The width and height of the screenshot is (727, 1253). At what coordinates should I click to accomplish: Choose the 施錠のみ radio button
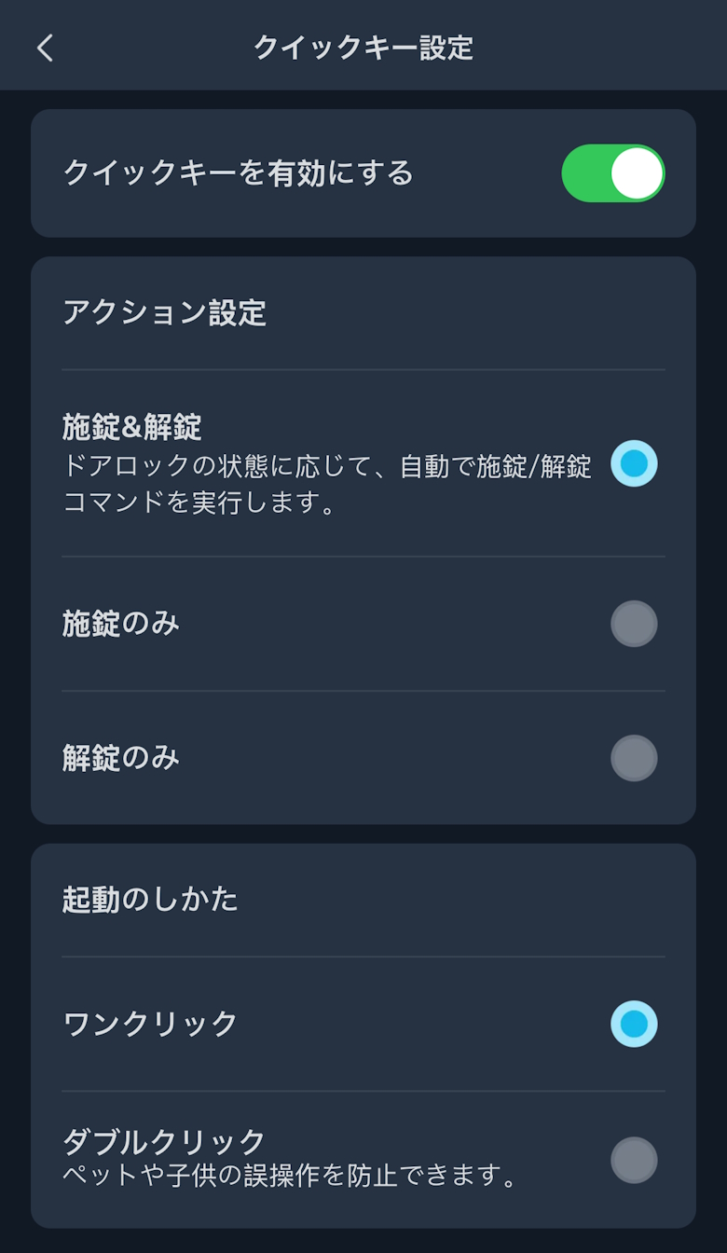pyautogui.click(x=634, y=624)
